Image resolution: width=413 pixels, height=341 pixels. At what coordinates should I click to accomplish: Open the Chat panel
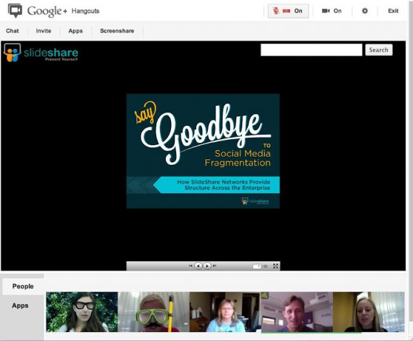[12, 31]
